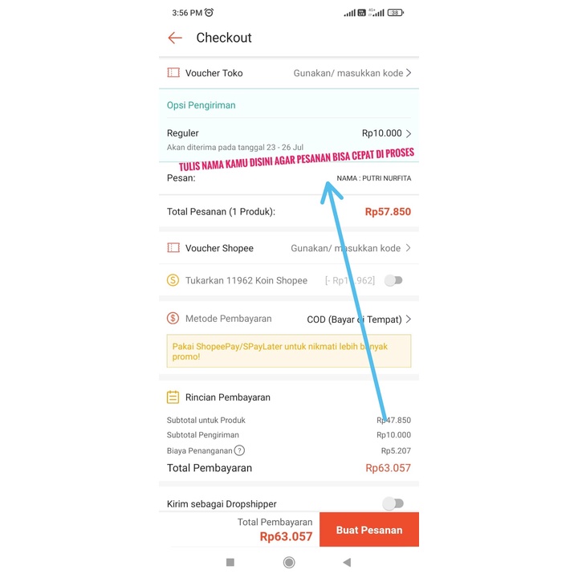The image size is (578, 578).
Task: Click the Rincian Pembayaran list icon
Action: 173,397
